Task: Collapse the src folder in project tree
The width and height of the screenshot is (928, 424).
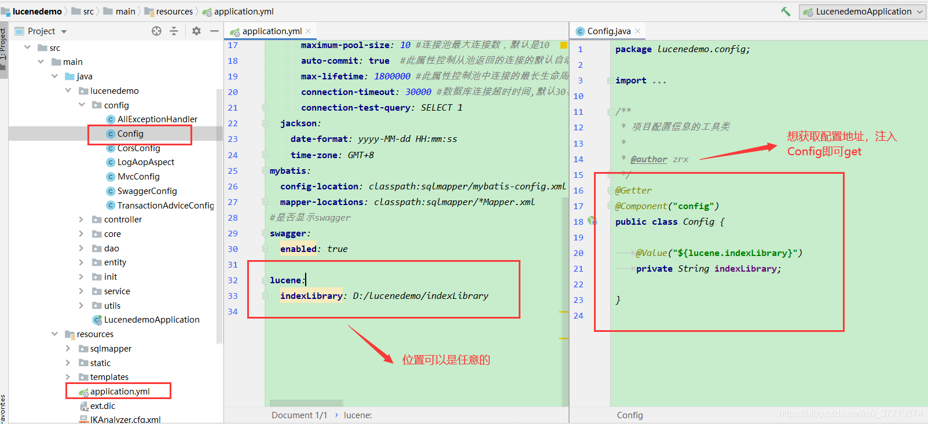Action: tap(27, 47)
